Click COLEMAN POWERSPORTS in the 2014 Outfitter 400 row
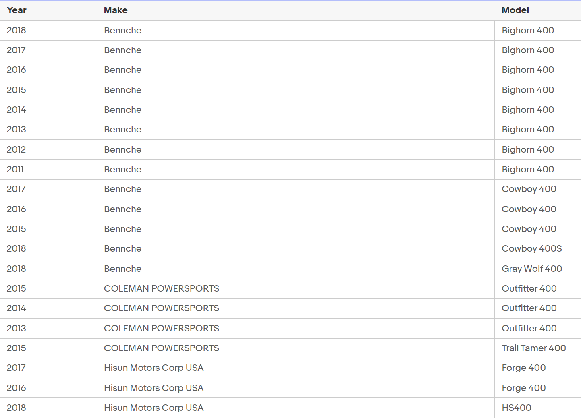Image resolution: width=581 pixels, height=420 pixels. [162, 308]
